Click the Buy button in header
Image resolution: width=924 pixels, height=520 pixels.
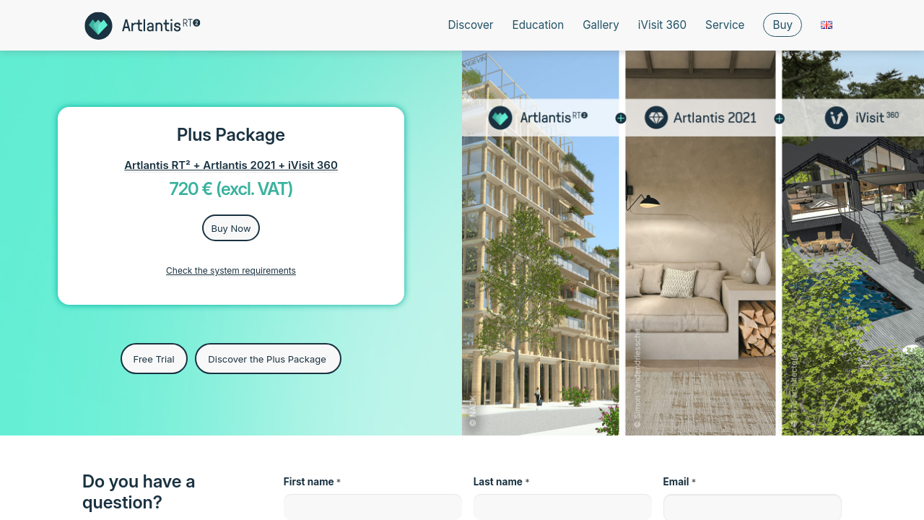783,25
